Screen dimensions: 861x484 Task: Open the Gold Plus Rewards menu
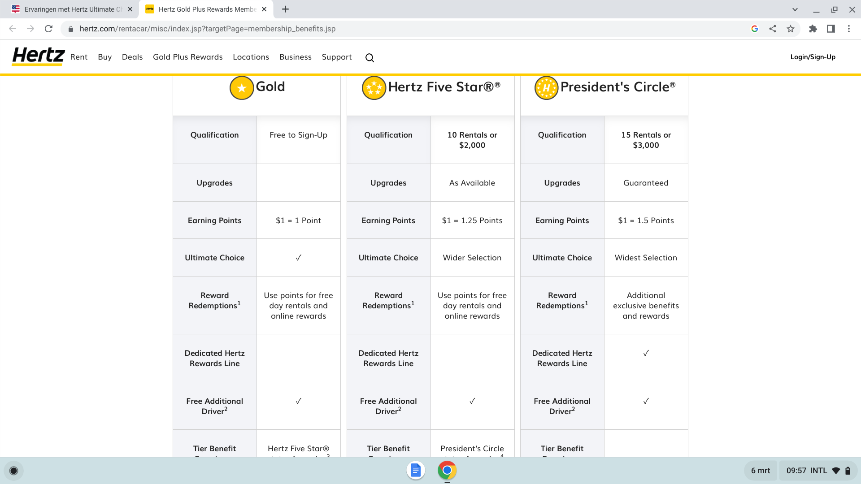coord(187,57)
